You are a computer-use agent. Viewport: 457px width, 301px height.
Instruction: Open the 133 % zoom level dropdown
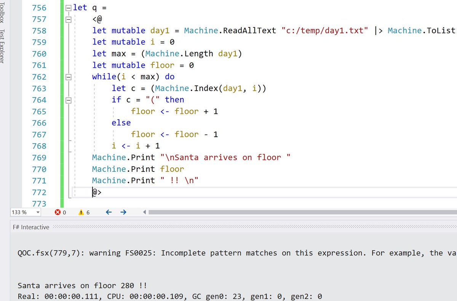click(38, 213)
